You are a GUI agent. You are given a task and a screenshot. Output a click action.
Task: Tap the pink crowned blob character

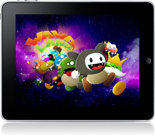45,58
